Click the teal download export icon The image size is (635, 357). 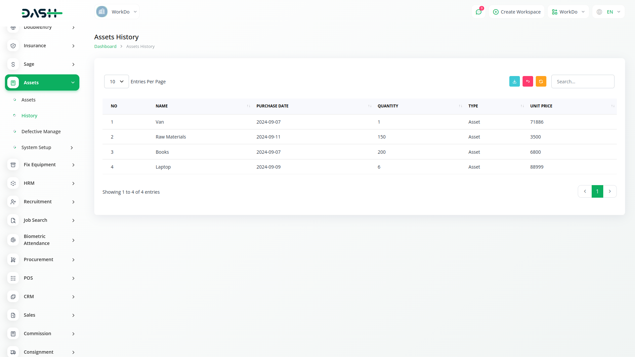point(514,81)
